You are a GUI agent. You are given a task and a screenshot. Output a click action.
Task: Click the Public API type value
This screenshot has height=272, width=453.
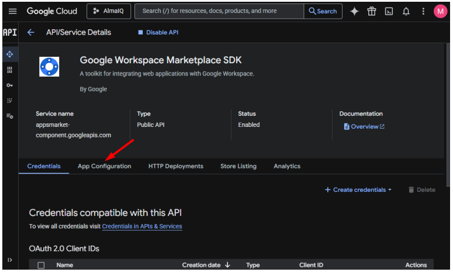[151, 125]
